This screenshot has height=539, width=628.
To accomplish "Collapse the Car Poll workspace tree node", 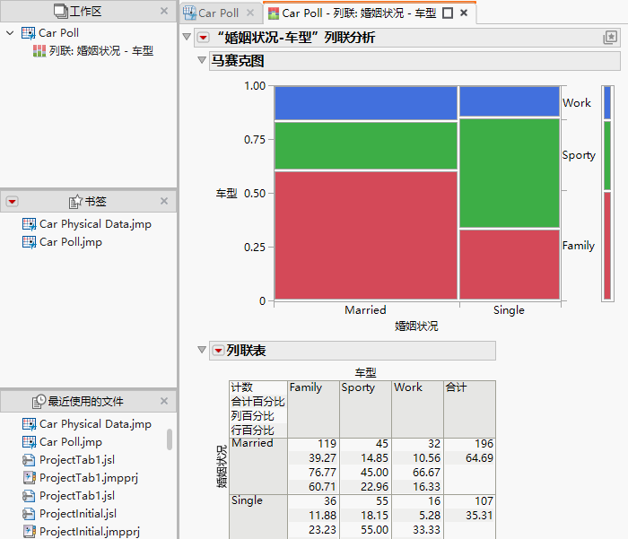I will point(11,33).
